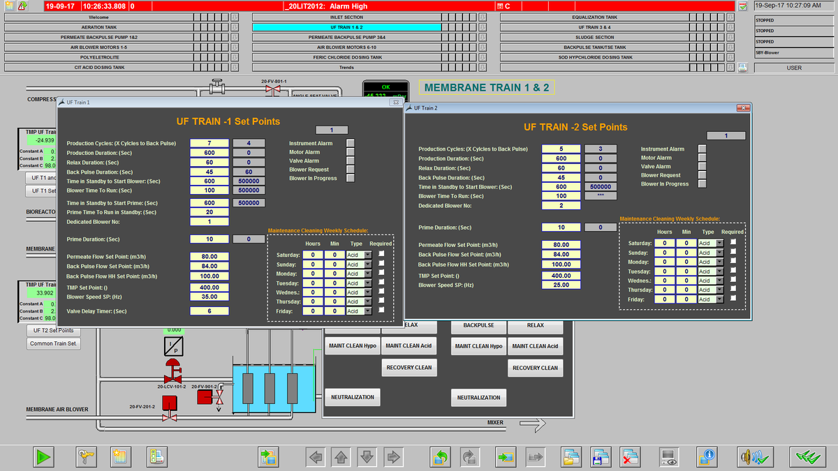Click Common Train Set. button
Viewport: 838px width, 471px height.
[54, 343]
